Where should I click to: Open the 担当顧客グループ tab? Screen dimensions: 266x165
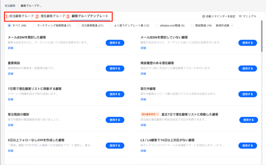click(x=21, y=16)
